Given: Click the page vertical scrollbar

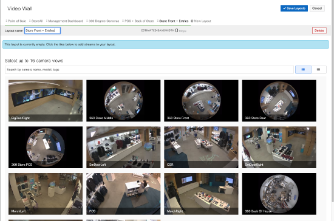Looking at the screenshot, I should pyautogui.click(x=333, y=102).
